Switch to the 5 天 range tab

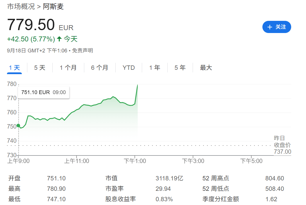[x=40, y=68]
